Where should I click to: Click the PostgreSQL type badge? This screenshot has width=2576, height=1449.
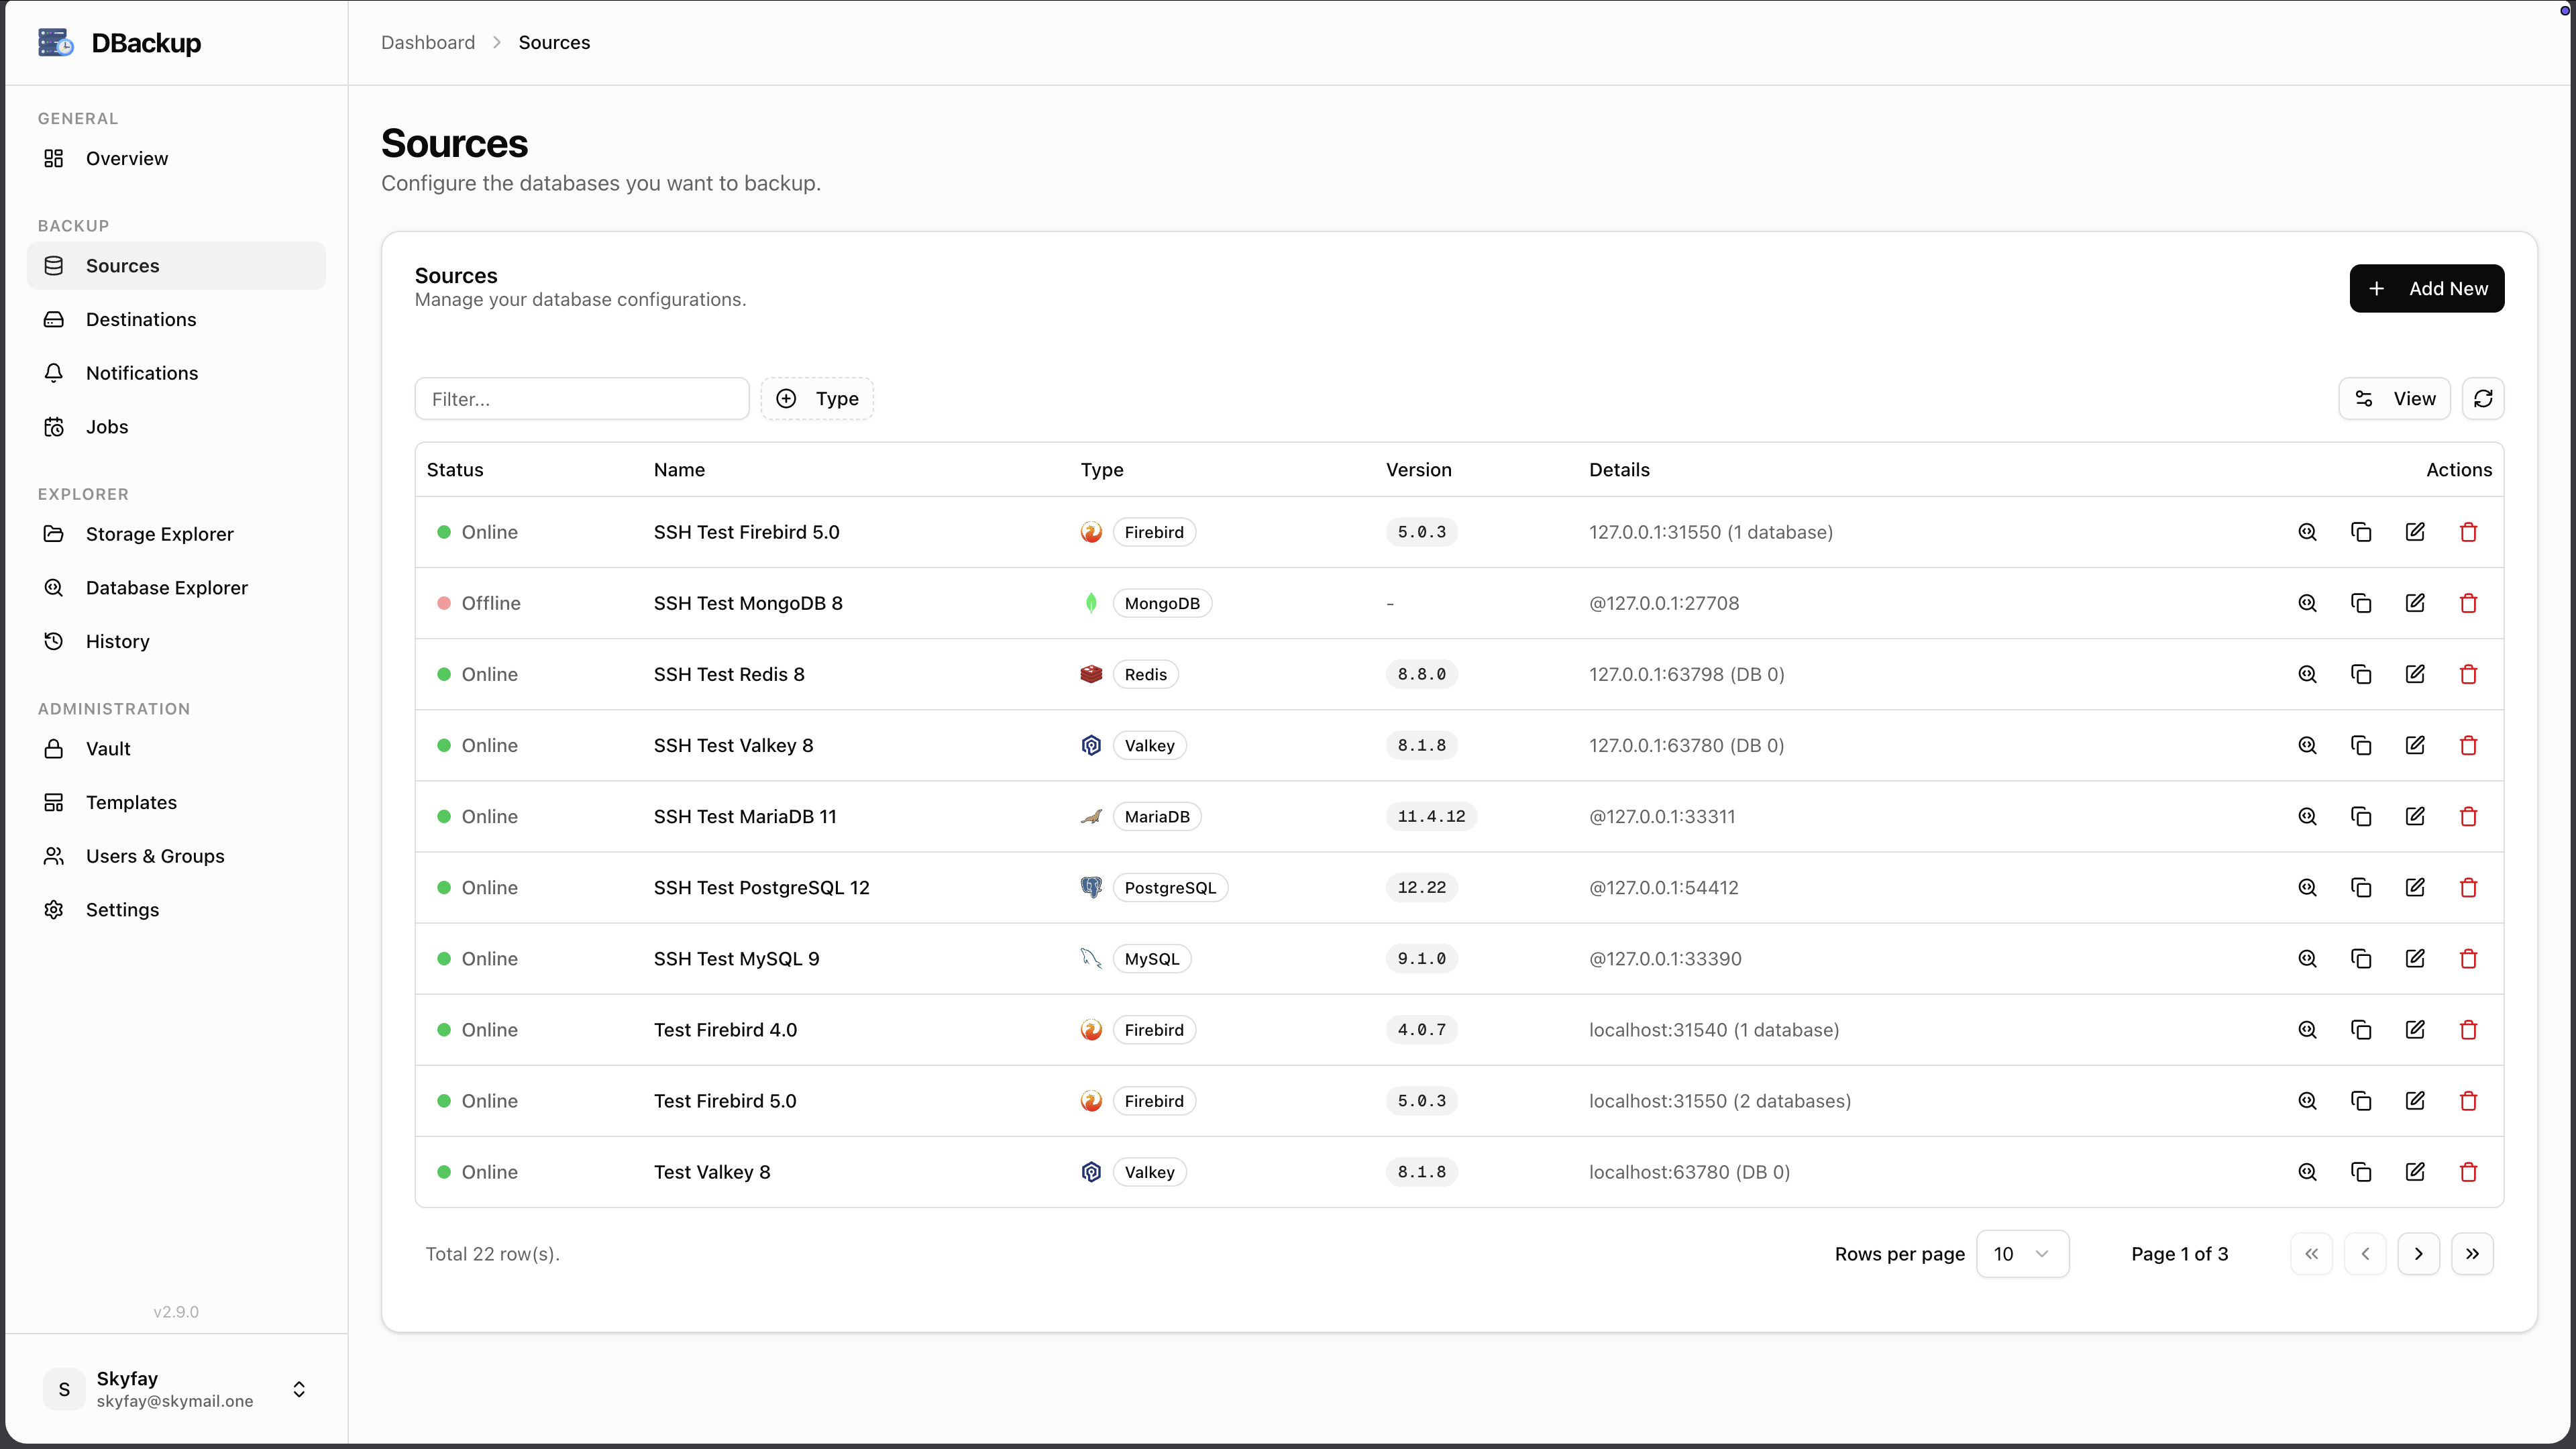pyautogui.click(x=1170, y=887)
